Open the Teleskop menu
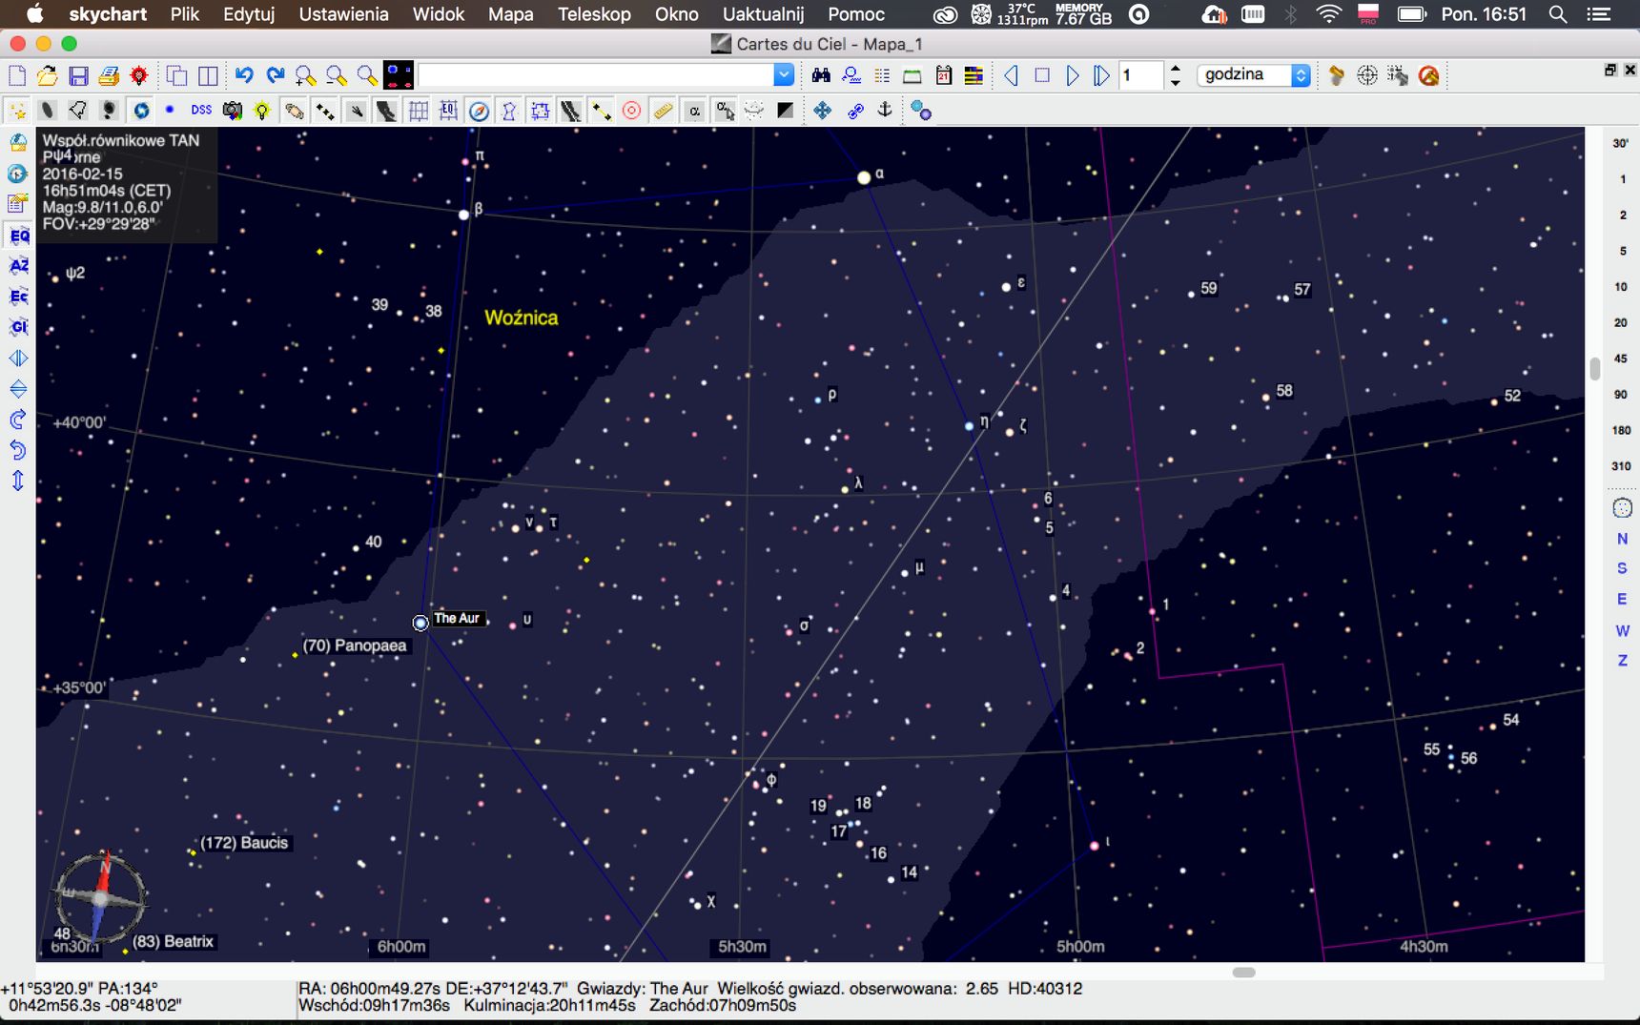The width and height of the screenshot is (1640, 1025). click(594, 14)
